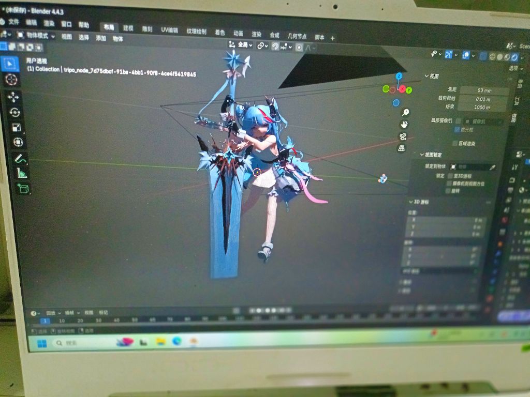The height and width of the screenshot is (397, 530).
Task: Click the 焦距 50 mm field
Action: coord(484,90)
